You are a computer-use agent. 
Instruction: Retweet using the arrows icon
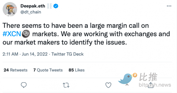pyautogui.click(x=66, y=85)
